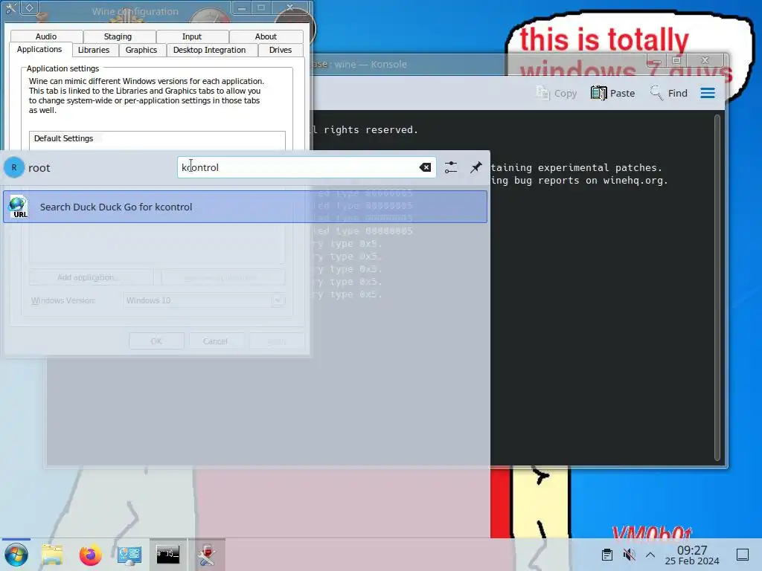Open KRunner configure settings icon
The width and height of the screenshot is (762, 571).
pos(450,167)
